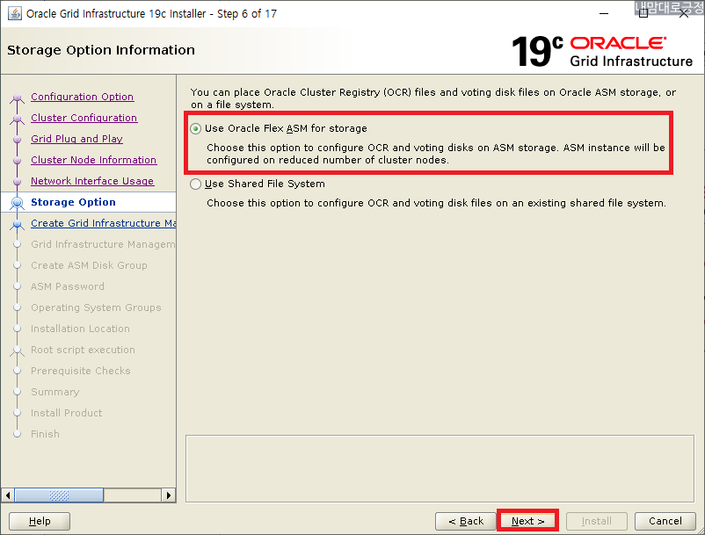Click the Summary step text
The width and height of the screenshot is (705, 535).
55,392
